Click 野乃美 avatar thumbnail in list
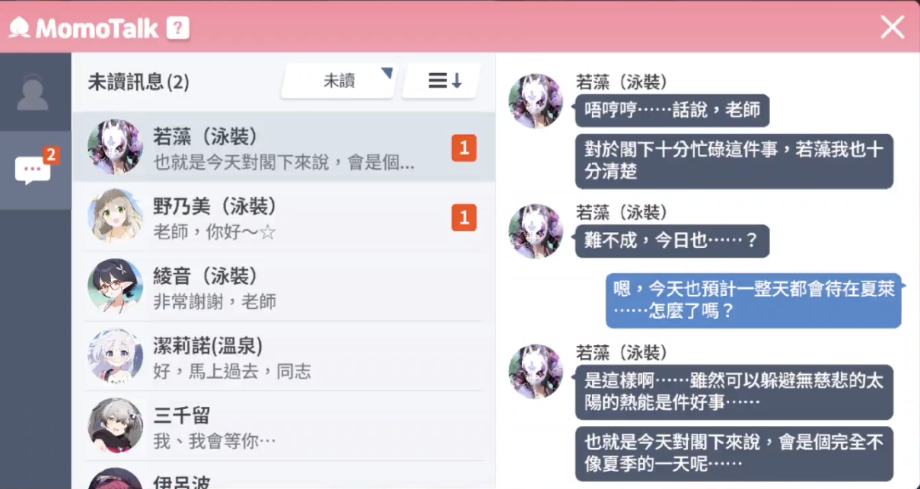920x489 pixels. [116, 217]
